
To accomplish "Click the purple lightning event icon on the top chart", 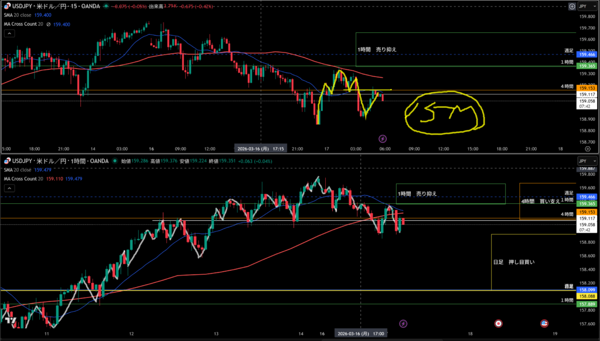I will pos(383,139).
